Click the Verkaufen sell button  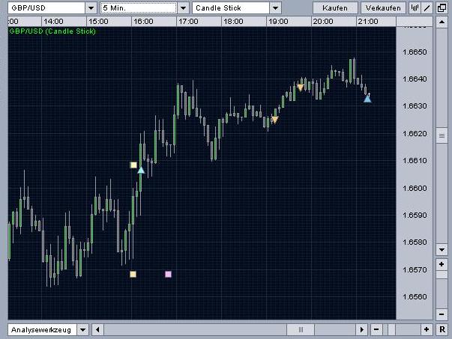click(x=383, y=8)
